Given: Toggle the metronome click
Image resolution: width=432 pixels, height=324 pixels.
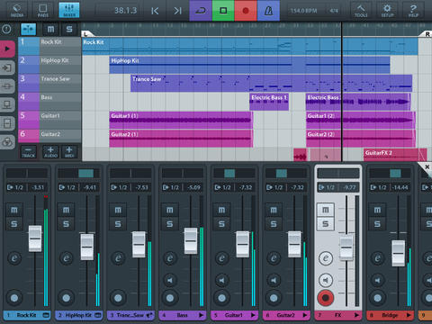Looking at the screenshot, I should [268, 11].
